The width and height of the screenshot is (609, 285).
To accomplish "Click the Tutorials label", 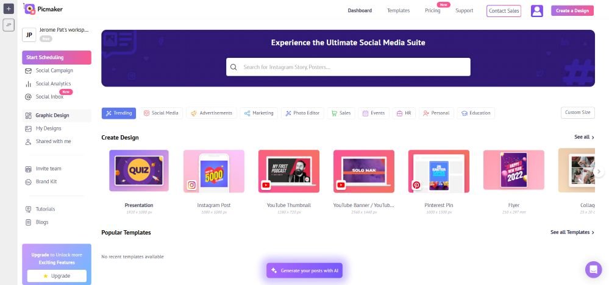I will pyautogui.click(x=46, y=209).
